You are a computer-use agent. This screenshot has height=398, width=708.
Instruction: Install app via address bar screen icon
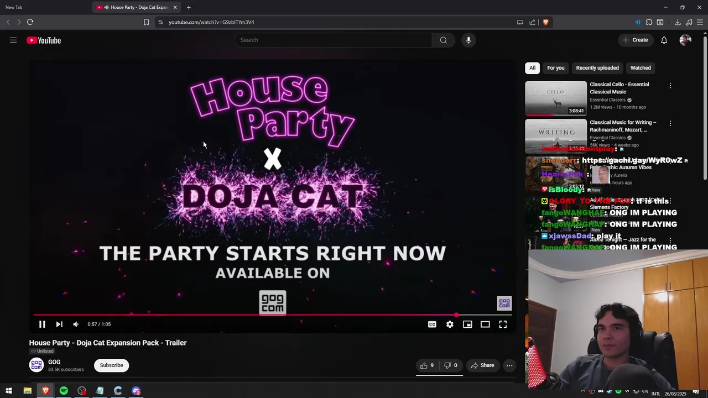[520, 22]
